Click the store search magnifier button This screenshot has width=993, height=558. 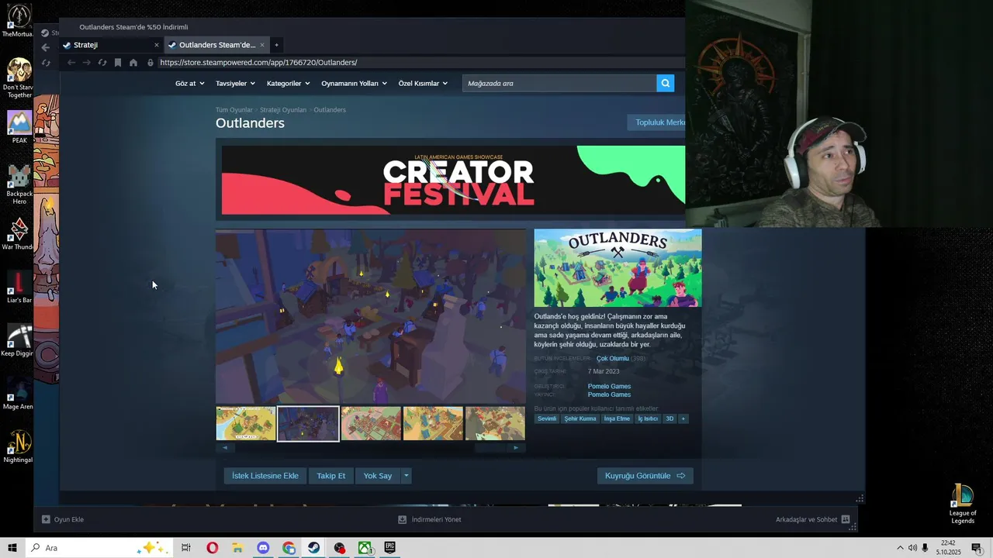point(665,83)
